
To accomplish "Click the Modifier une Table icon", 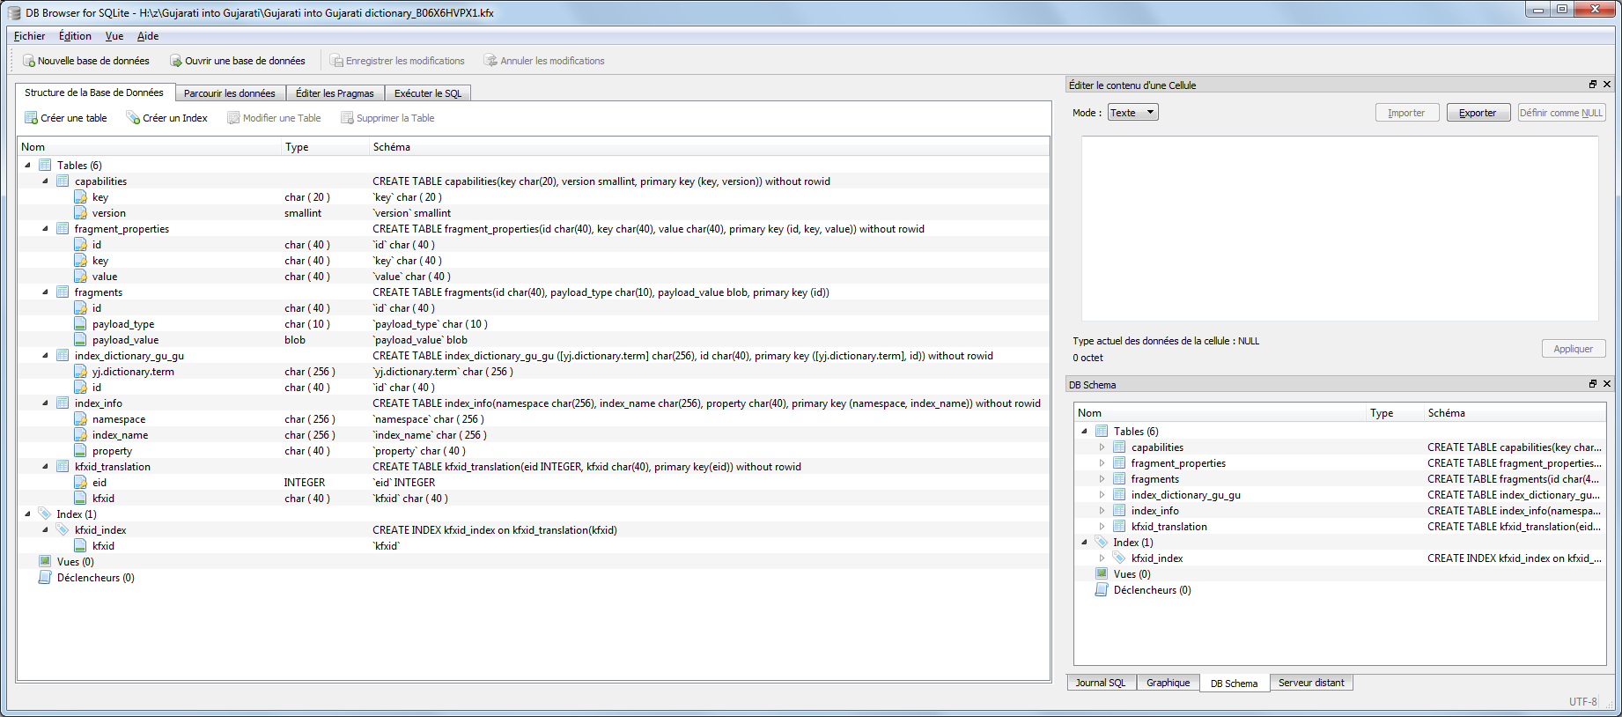I will [x=233, y=118].
